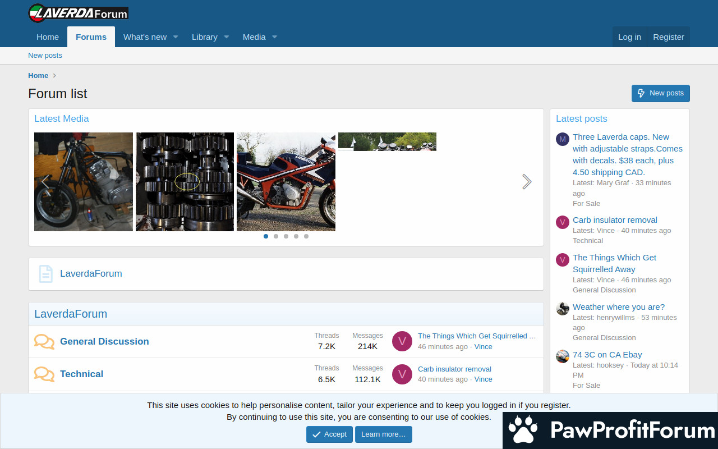Open the Latest Media heading link
Viewport: 718px width, 449px height.
[61, 119]
